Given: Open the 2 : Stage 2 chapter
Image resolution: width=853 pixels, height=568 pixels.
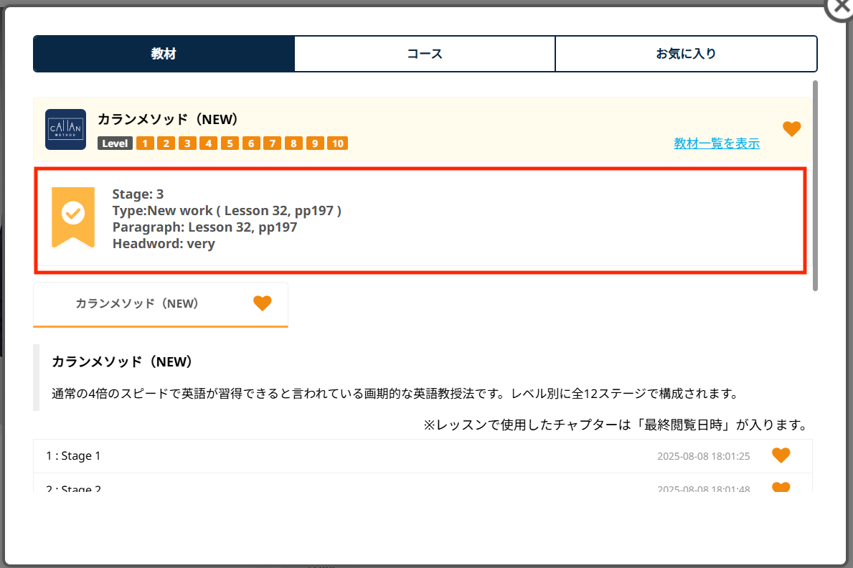Looking at the screenshot, I should pyautogui.click(x=74, y=488).
